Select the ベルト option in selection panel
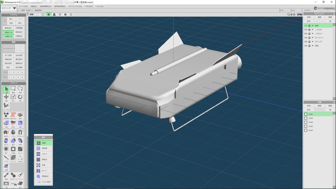336x189 pixels. 44,154
